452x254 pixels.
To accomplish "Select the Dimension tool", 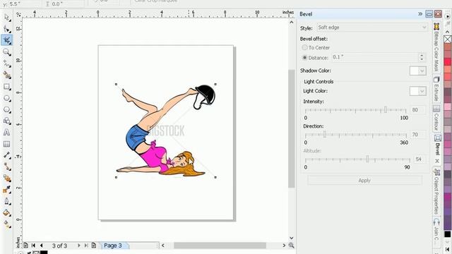I will [6, 155].
